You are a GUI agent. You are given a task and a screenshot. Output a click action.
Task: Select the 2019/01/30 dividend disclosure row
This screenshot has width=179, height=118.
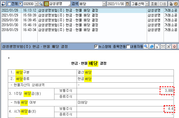[x=89, y=25]
